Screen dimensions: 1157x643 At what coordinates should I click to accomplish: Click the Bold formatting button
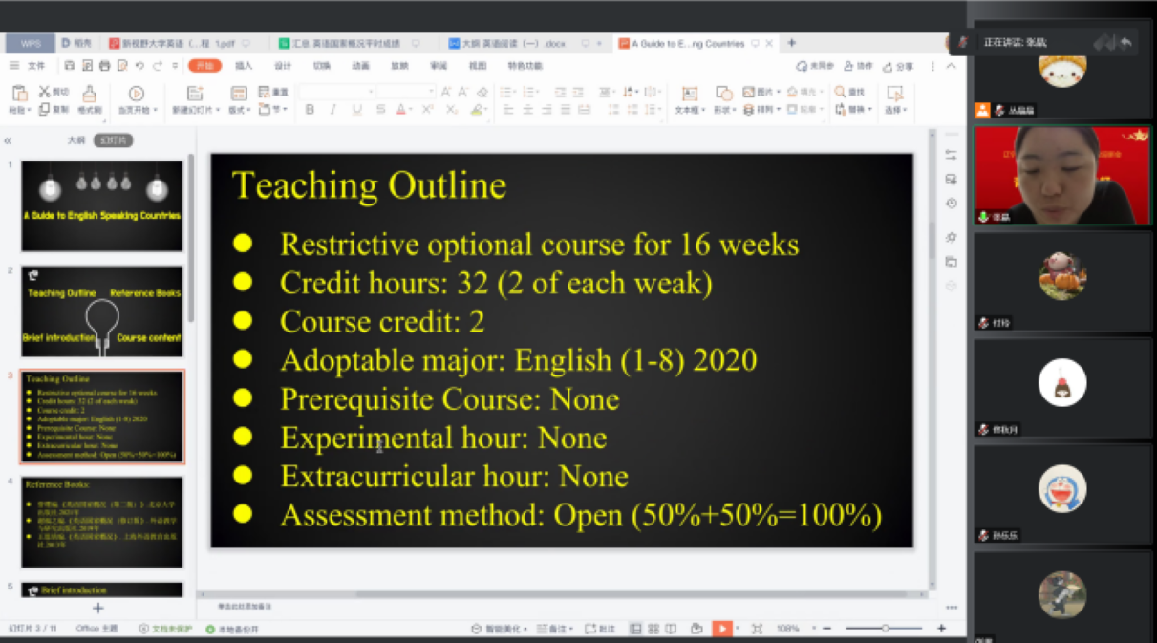(x=310, y=110)
